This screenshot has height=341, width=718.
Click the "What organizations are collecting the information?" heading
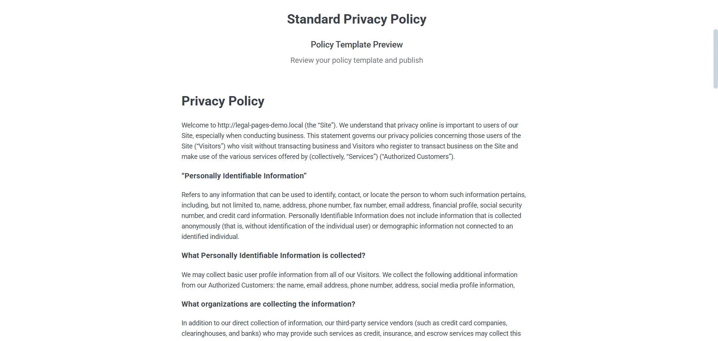click(x=268, y=304)
